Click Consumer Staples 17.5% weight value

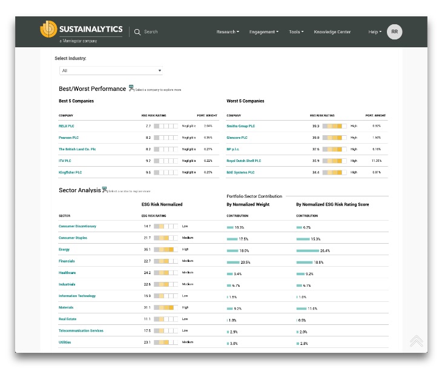point(243,239)
